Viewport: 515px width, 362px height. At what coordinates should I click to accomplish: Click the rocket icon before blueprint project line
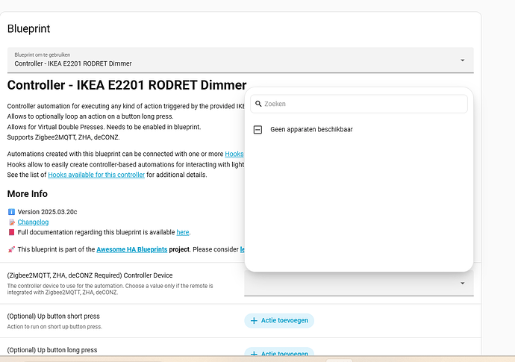point(11,249)
